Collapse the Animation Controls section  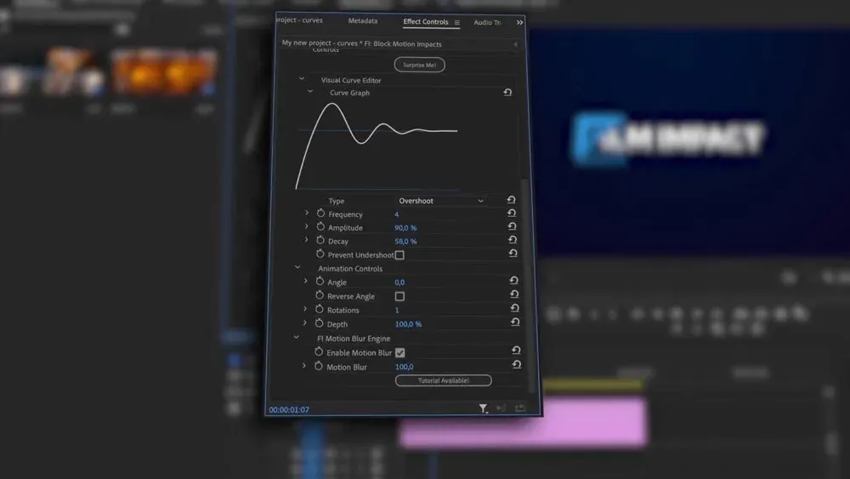[297, 267]
